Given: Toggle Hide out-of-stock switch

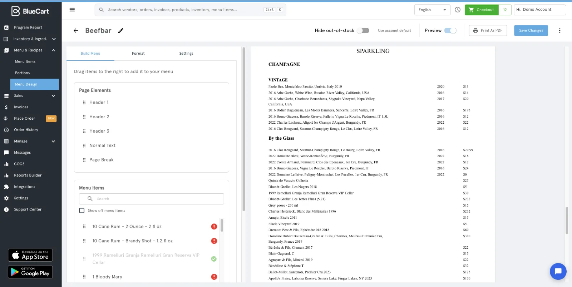Looking at the screenshot, I should [x=363, y=30].
